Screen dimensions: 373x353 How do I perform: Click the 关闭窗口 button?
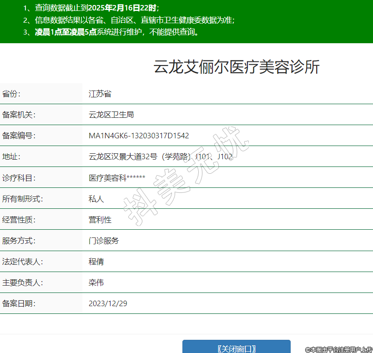tap(236, 348)
